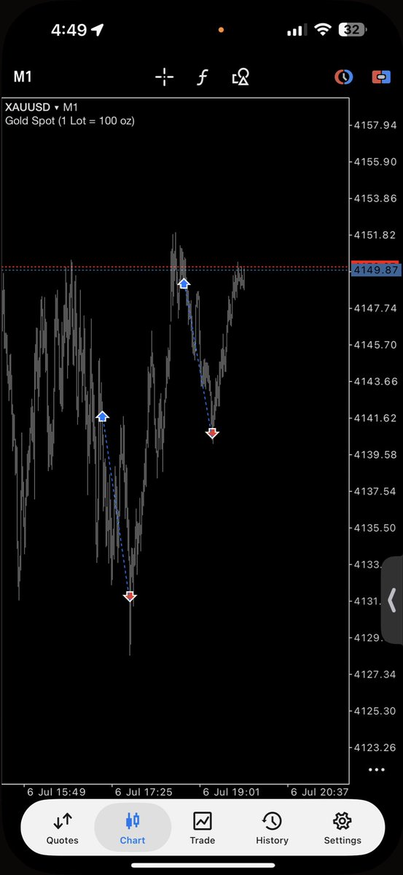Image resolution: width=403 pixels, height=875 pixels.
Task: Tap the Gold Spot description text
Action: [x=70, y=120]
